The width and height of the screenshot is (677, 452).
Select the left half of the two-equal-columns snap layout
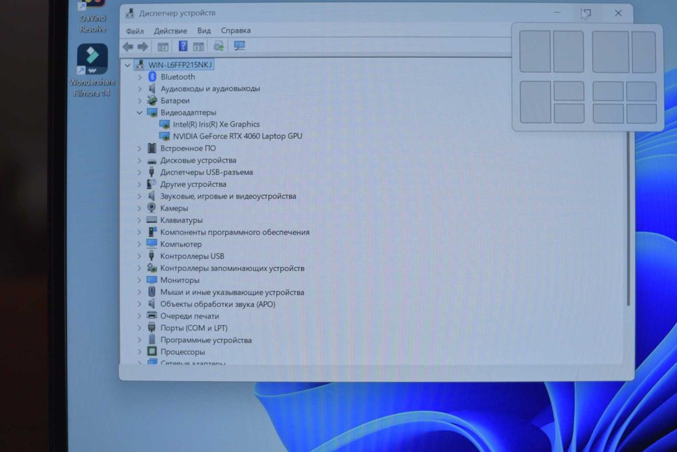[535, 52]
